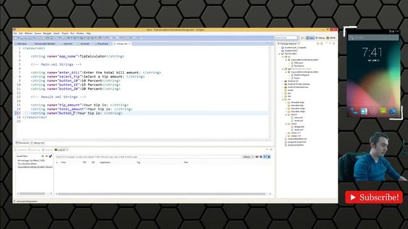Collapse the values folder node
408x229 pixels.
coord(286,124)
